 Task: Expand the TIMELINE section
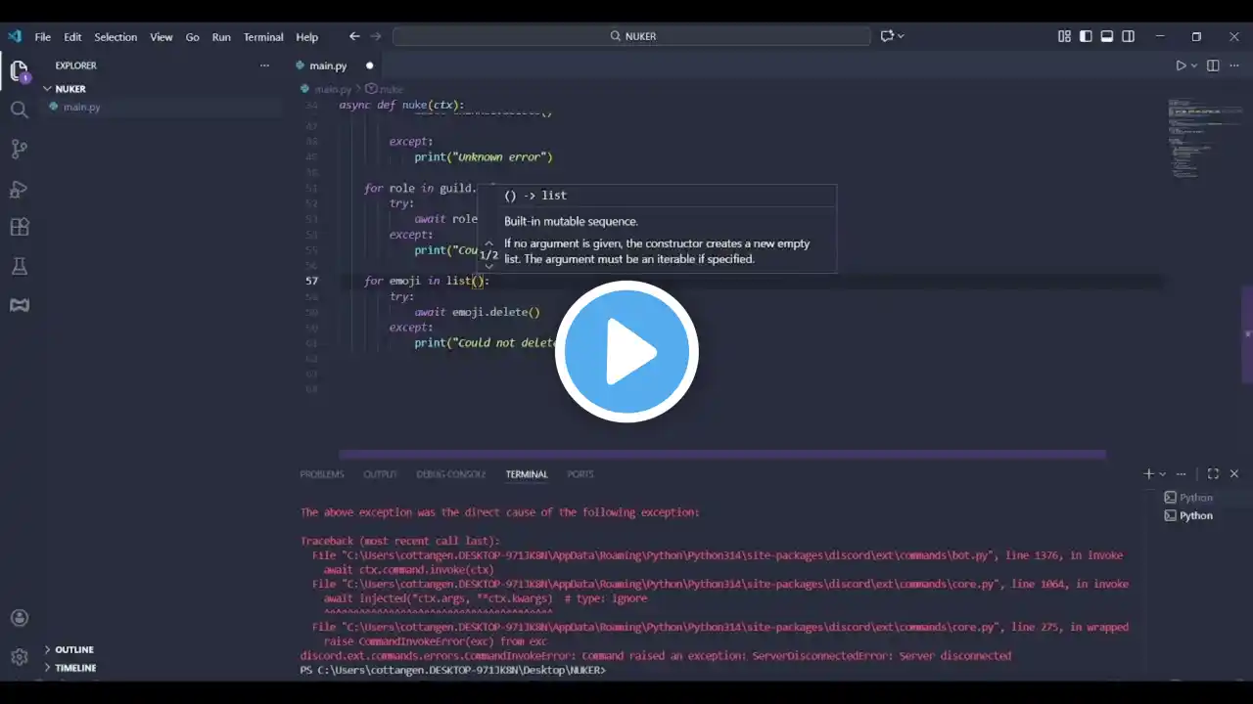(x=75, y=668)
